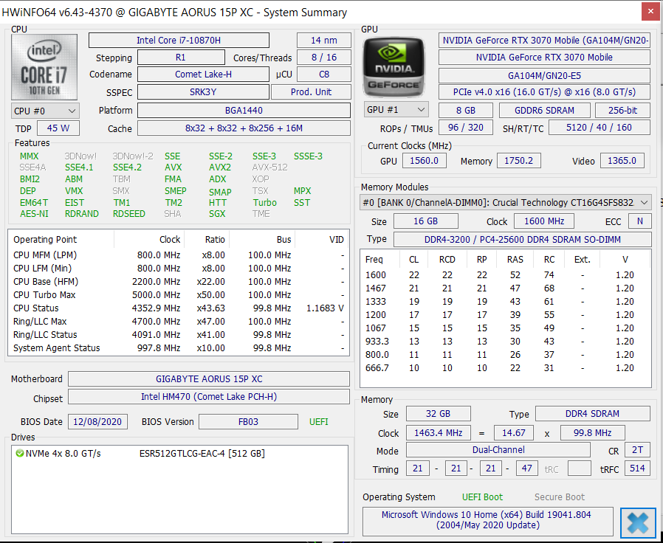663x543 pixels.
Task: Click the Comet Lake-H codename field
Action: pyautogui.click(x=203, y=75)
